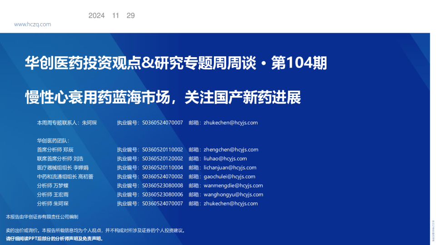Click license number S0360523080008

(162, 186)
